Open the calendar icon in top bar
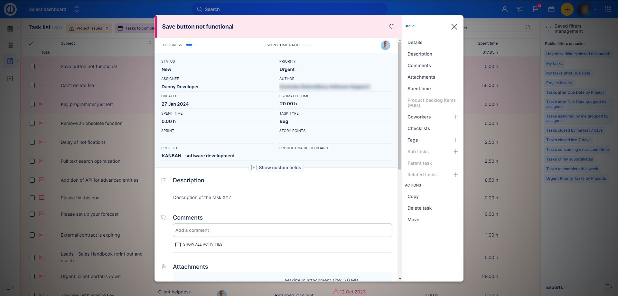Image resolution: width=618 pixels, height=296 pixels. (551, 9)
